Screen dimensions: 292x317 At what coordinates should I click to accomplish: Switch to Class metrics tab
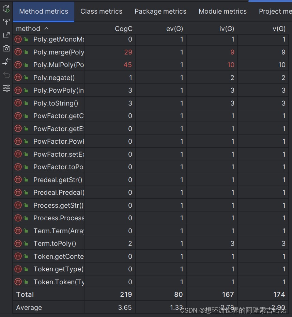(x=101, y=11)
